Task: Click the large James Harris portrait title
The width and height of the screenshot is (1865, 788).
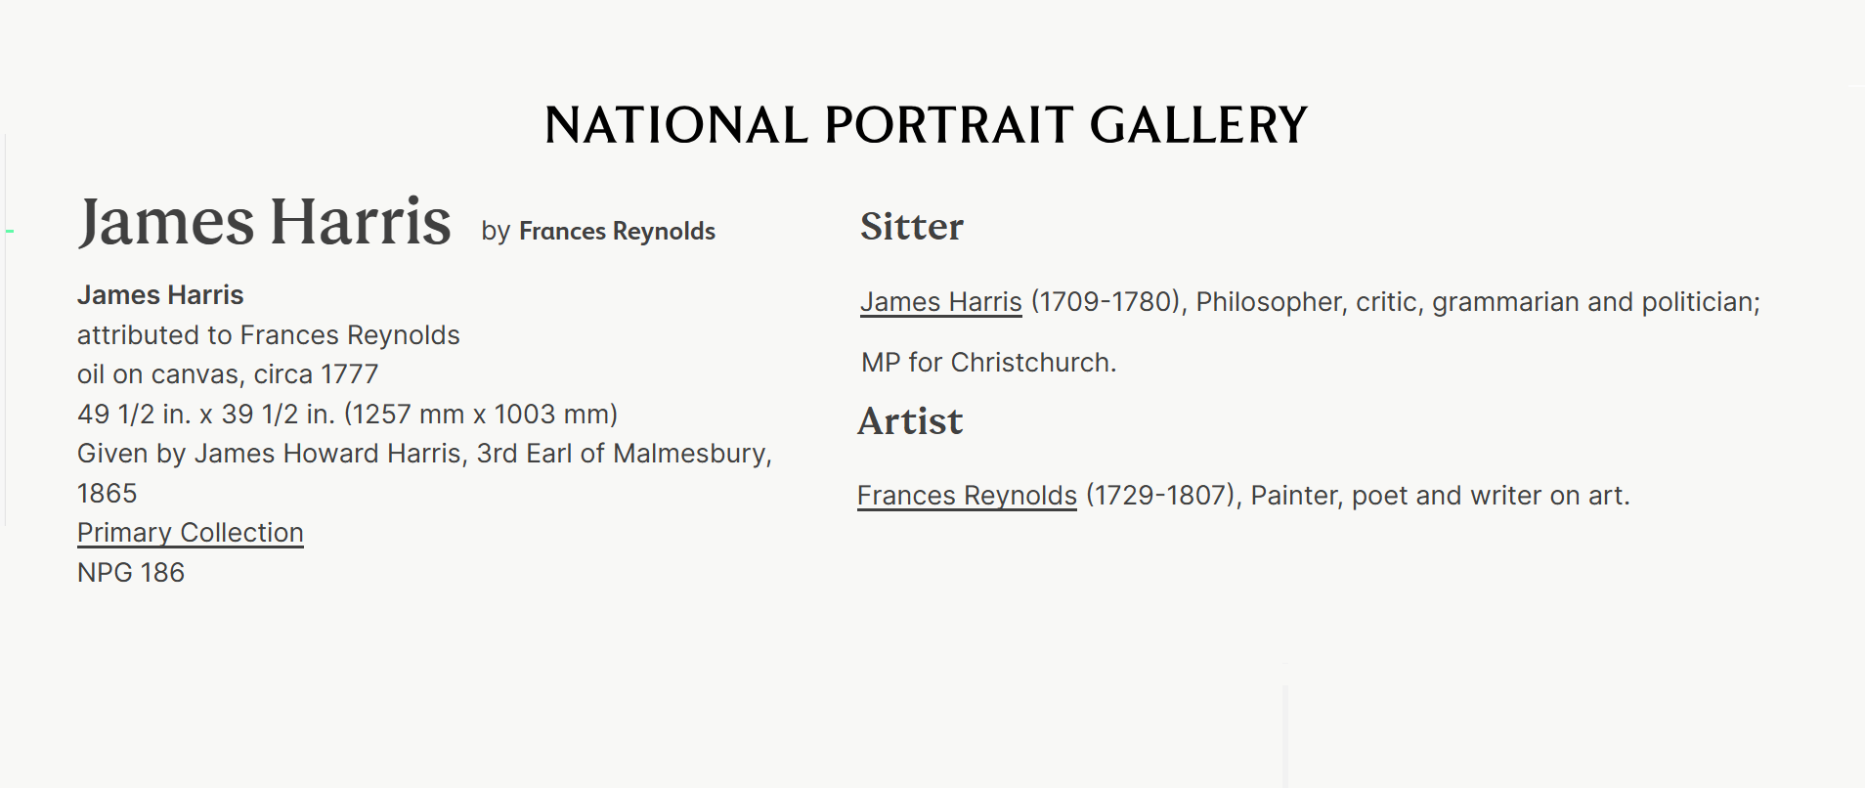Action: click(265, 222)
